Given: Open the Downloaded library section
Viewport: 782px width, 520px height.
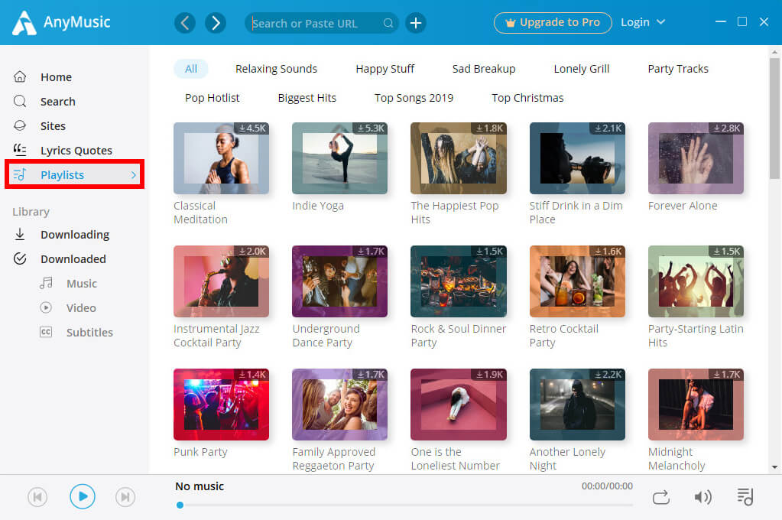Looking at the screenshot, I should [x=75, y=259].
